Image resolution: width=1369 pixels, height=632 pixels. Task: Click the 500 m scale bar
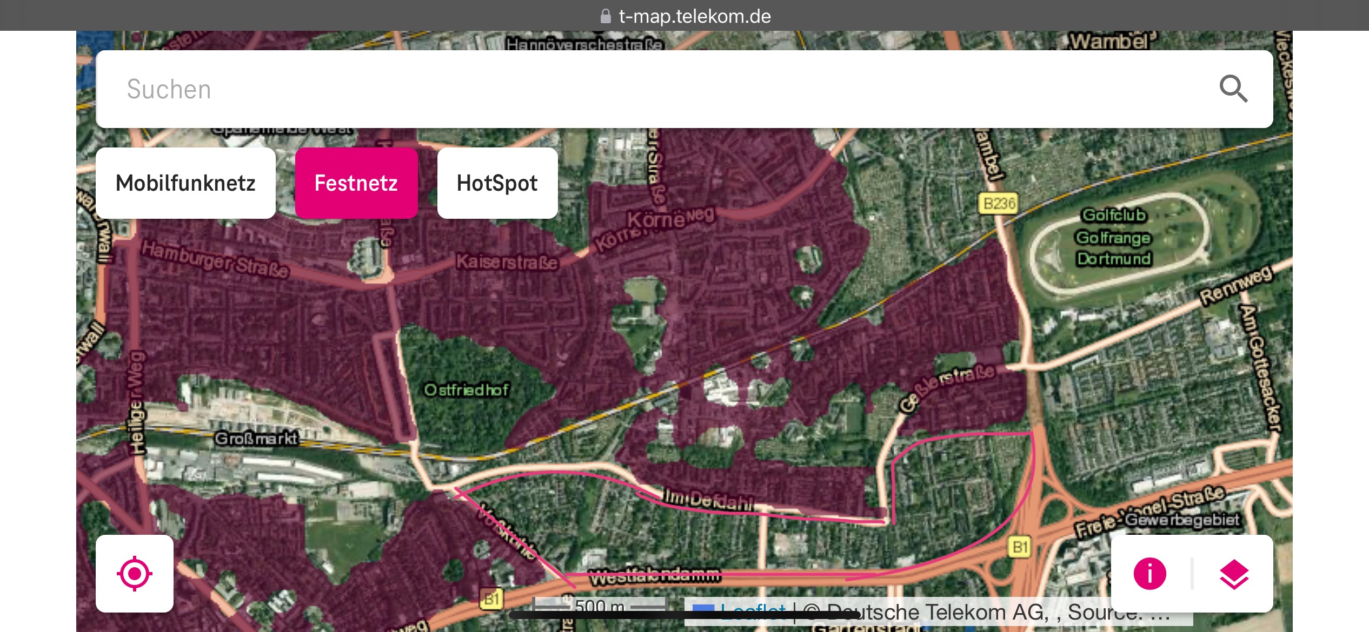pyautogui.click(x=599, y=606)
